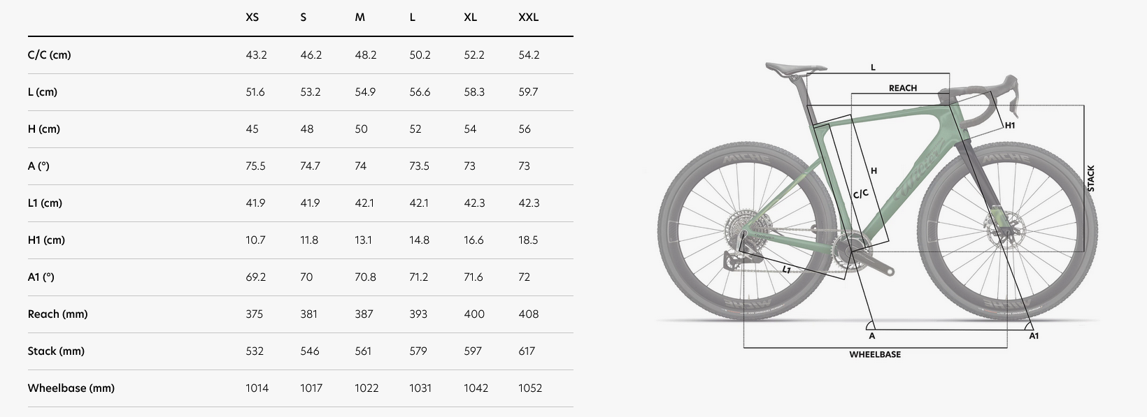Image resolution: width=1147 pixels, height=417 pixels.
Task: Select the Reach (mm) row label
Action: [x=58, y=314]
